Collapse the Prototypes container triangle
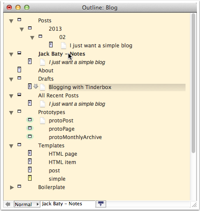 [11, 113]
